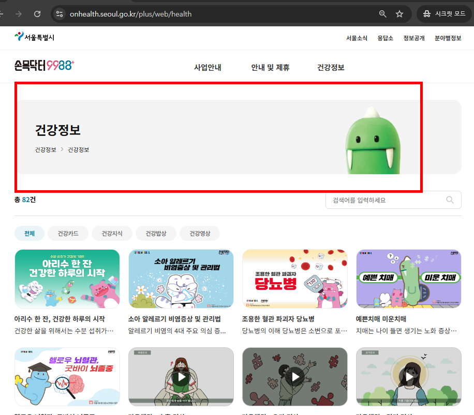
Task: Play the 헬로우 뇌혈관 video
Action: 67,377
